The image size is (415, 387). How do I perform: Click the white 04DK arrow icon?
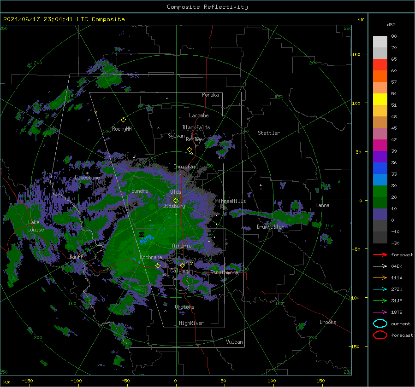[380, 266]
